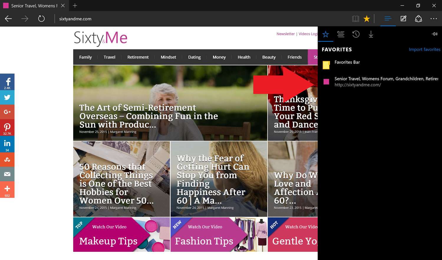The height and width of the screenshot is (260, 442).
Task: Make a Web Note
Action: point(403,19)
